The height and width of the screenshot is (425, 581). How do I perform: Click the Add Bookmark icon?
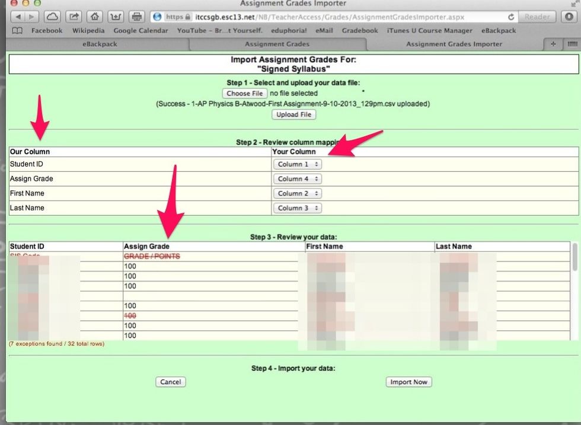click(115, 17)
